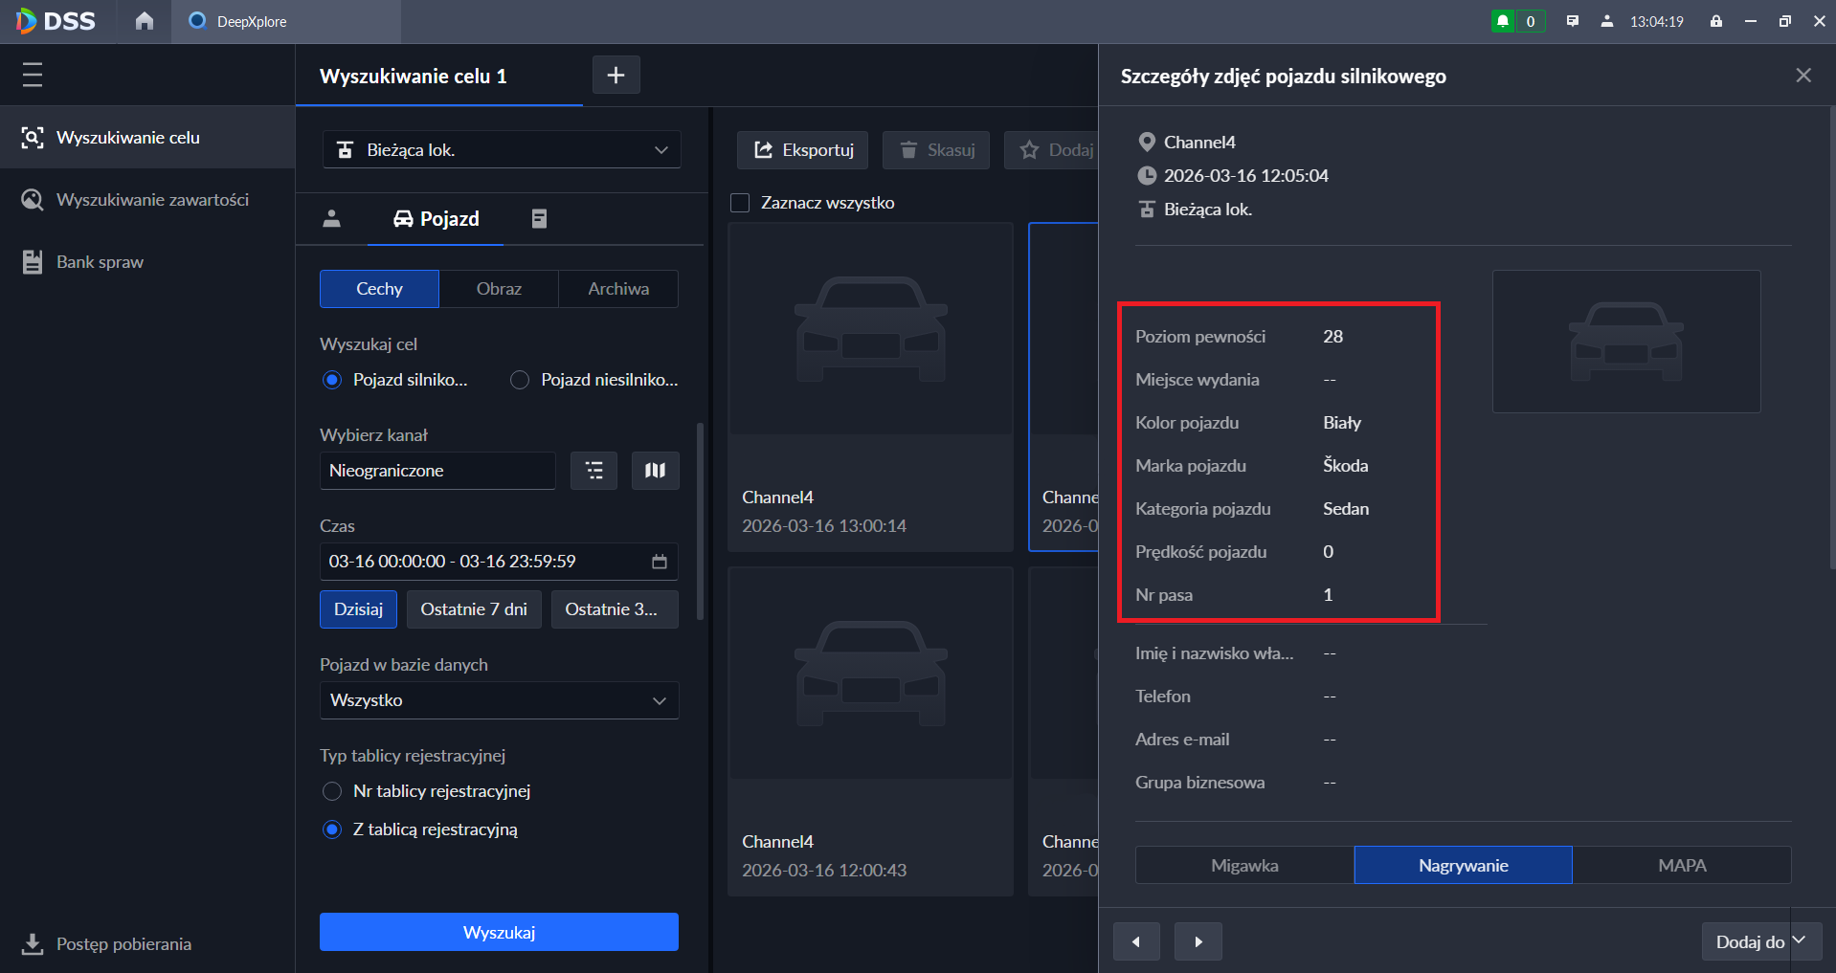This screenshot has width=1836, height=973.
Task: Switch to the Obraz tab
Action: click(x=499, y=289)
